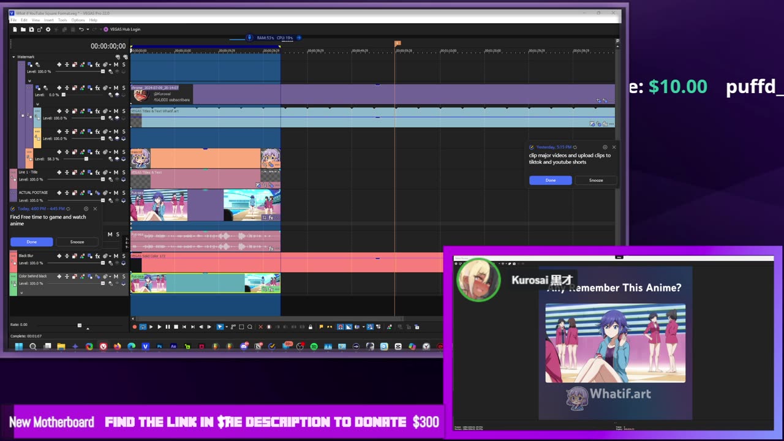Toggle Automatic Crossfades button
The image size is (784, 441).
click(x=349, y=326)
